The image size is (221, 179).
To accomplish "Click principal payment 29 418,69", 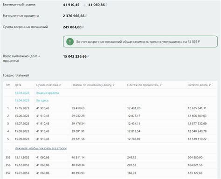I will 78,108.
